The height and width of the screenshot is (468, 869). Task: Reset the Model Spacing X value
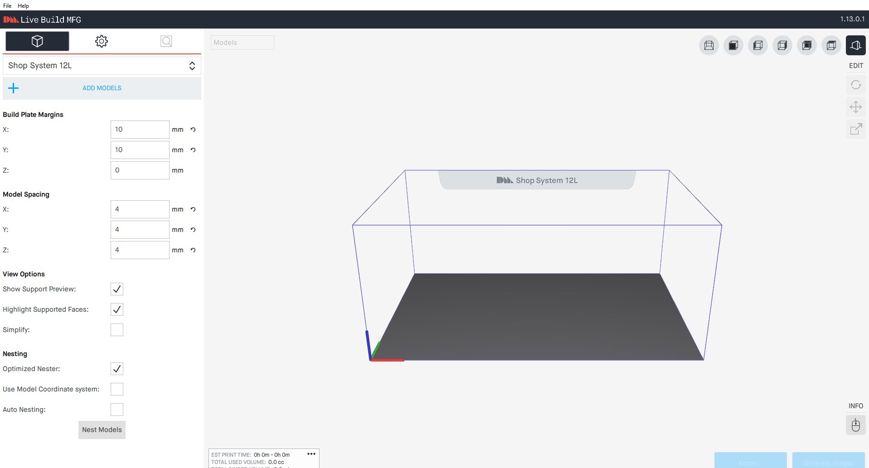point(193,209)
